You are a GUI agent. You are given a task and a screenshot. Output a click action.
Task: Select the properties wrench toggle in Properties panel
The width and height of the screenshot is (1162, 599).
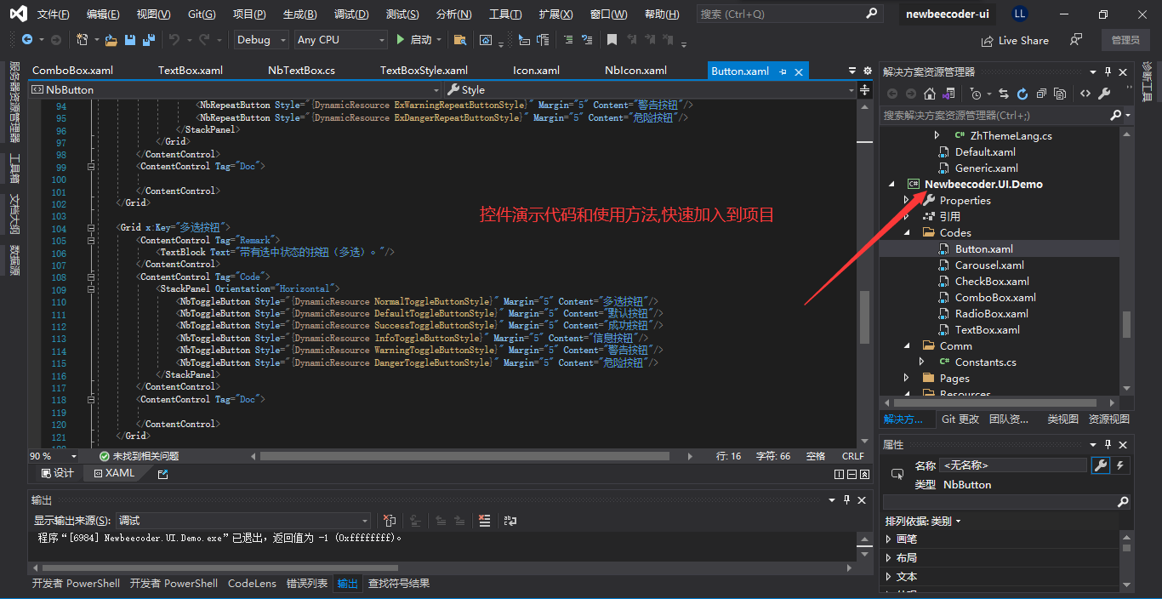point(1101,465)
